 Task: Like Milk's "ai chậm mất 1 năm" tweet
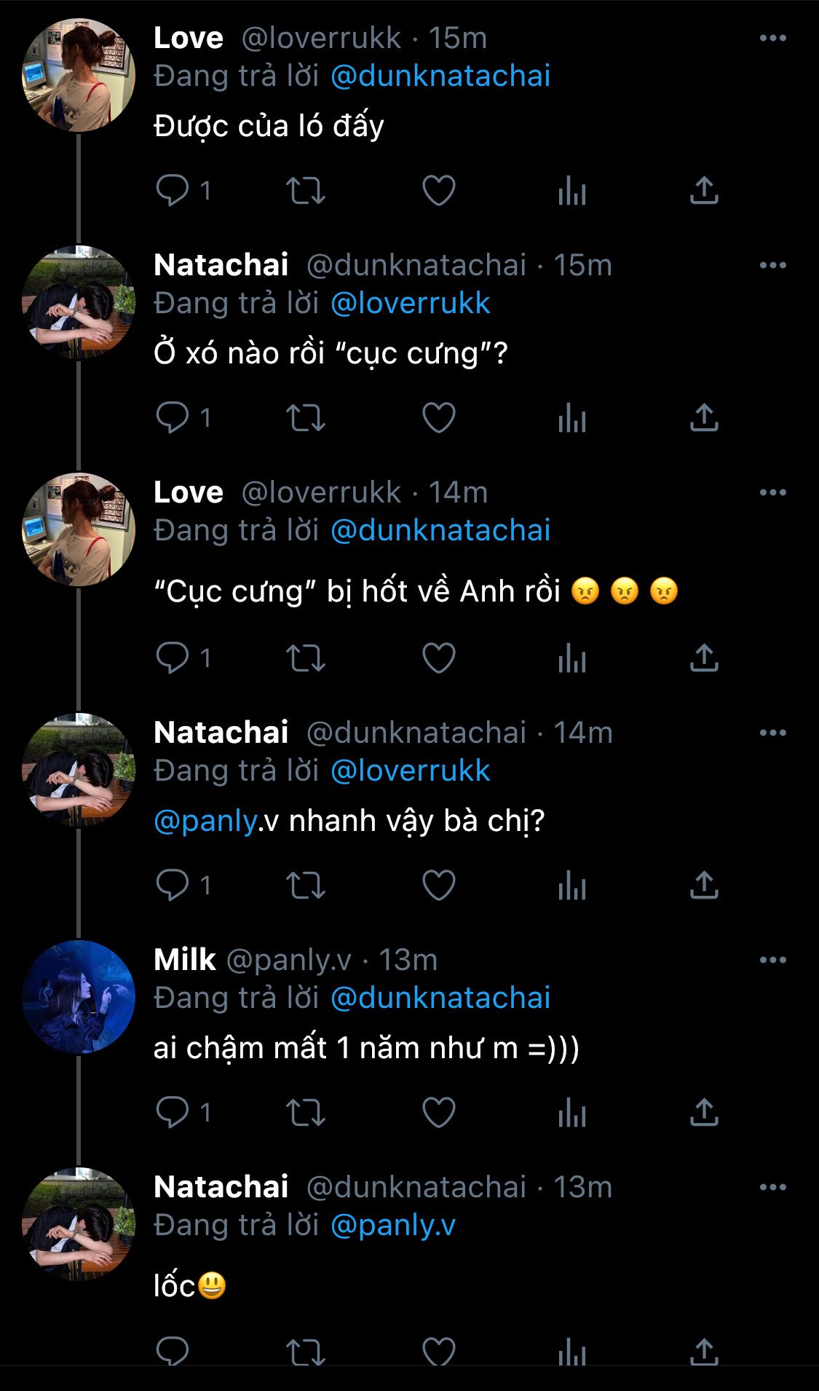439,1113
